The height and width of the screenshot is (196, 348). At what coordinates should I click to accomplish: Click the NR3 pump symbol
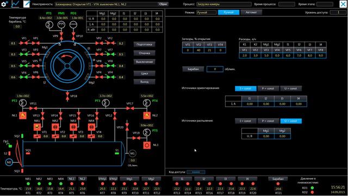(73, 127)
